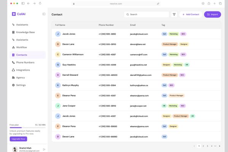Image resolution: width=228 pixels, height=152 pixels.
Task: Go to page 4 of contacts
Action: 212,146
